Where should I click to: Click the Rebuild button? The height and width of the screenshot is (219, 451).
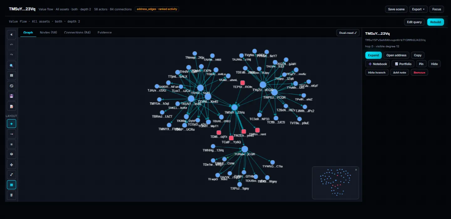(x=436, y=22)
